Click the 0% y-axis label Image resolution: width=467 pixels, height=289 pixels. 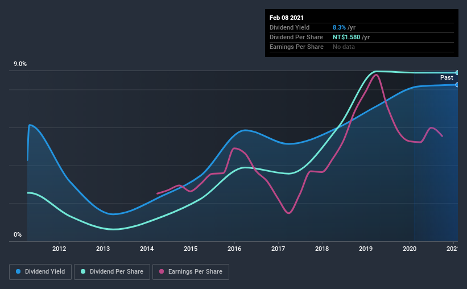pyautogui.click(x=18, y=235)
